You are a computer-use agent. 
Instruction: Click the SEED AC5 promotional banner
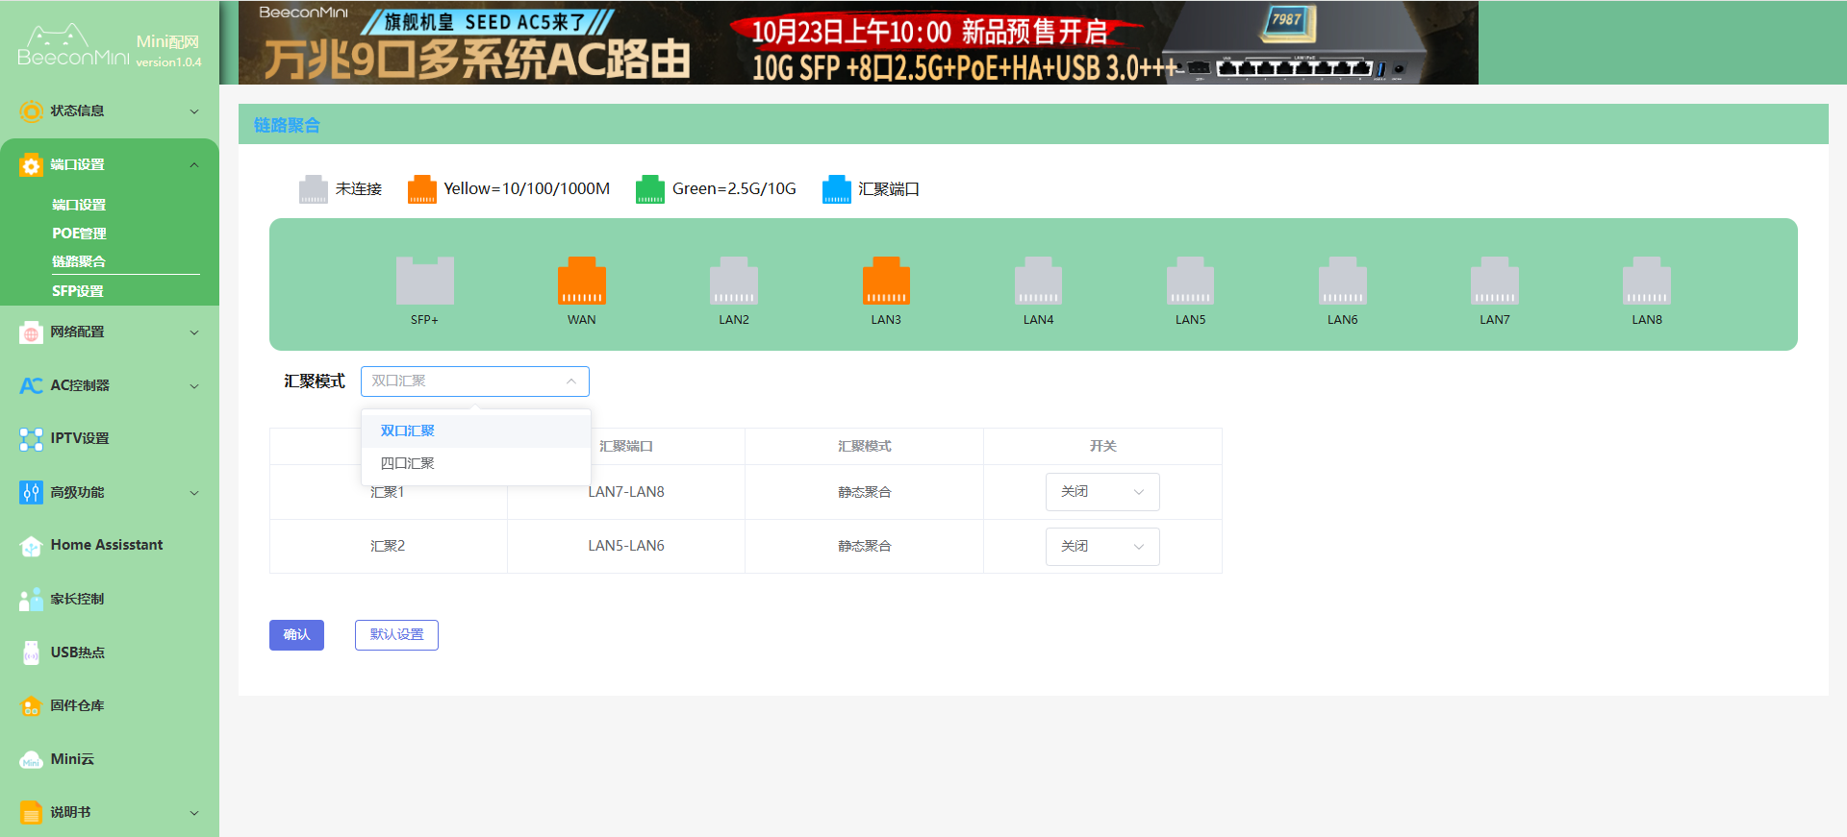coord(857,43)
